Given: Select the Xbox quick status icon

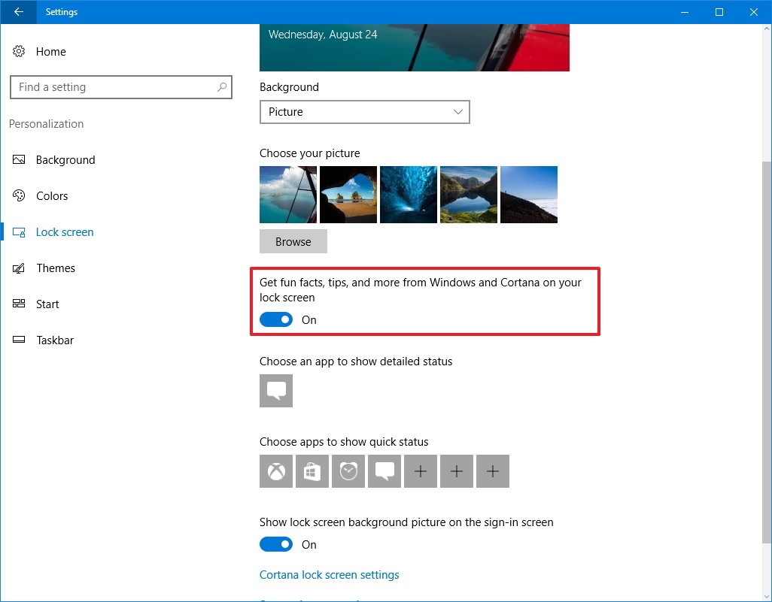Looking at the screenshot, I should [x=275, y=471].
